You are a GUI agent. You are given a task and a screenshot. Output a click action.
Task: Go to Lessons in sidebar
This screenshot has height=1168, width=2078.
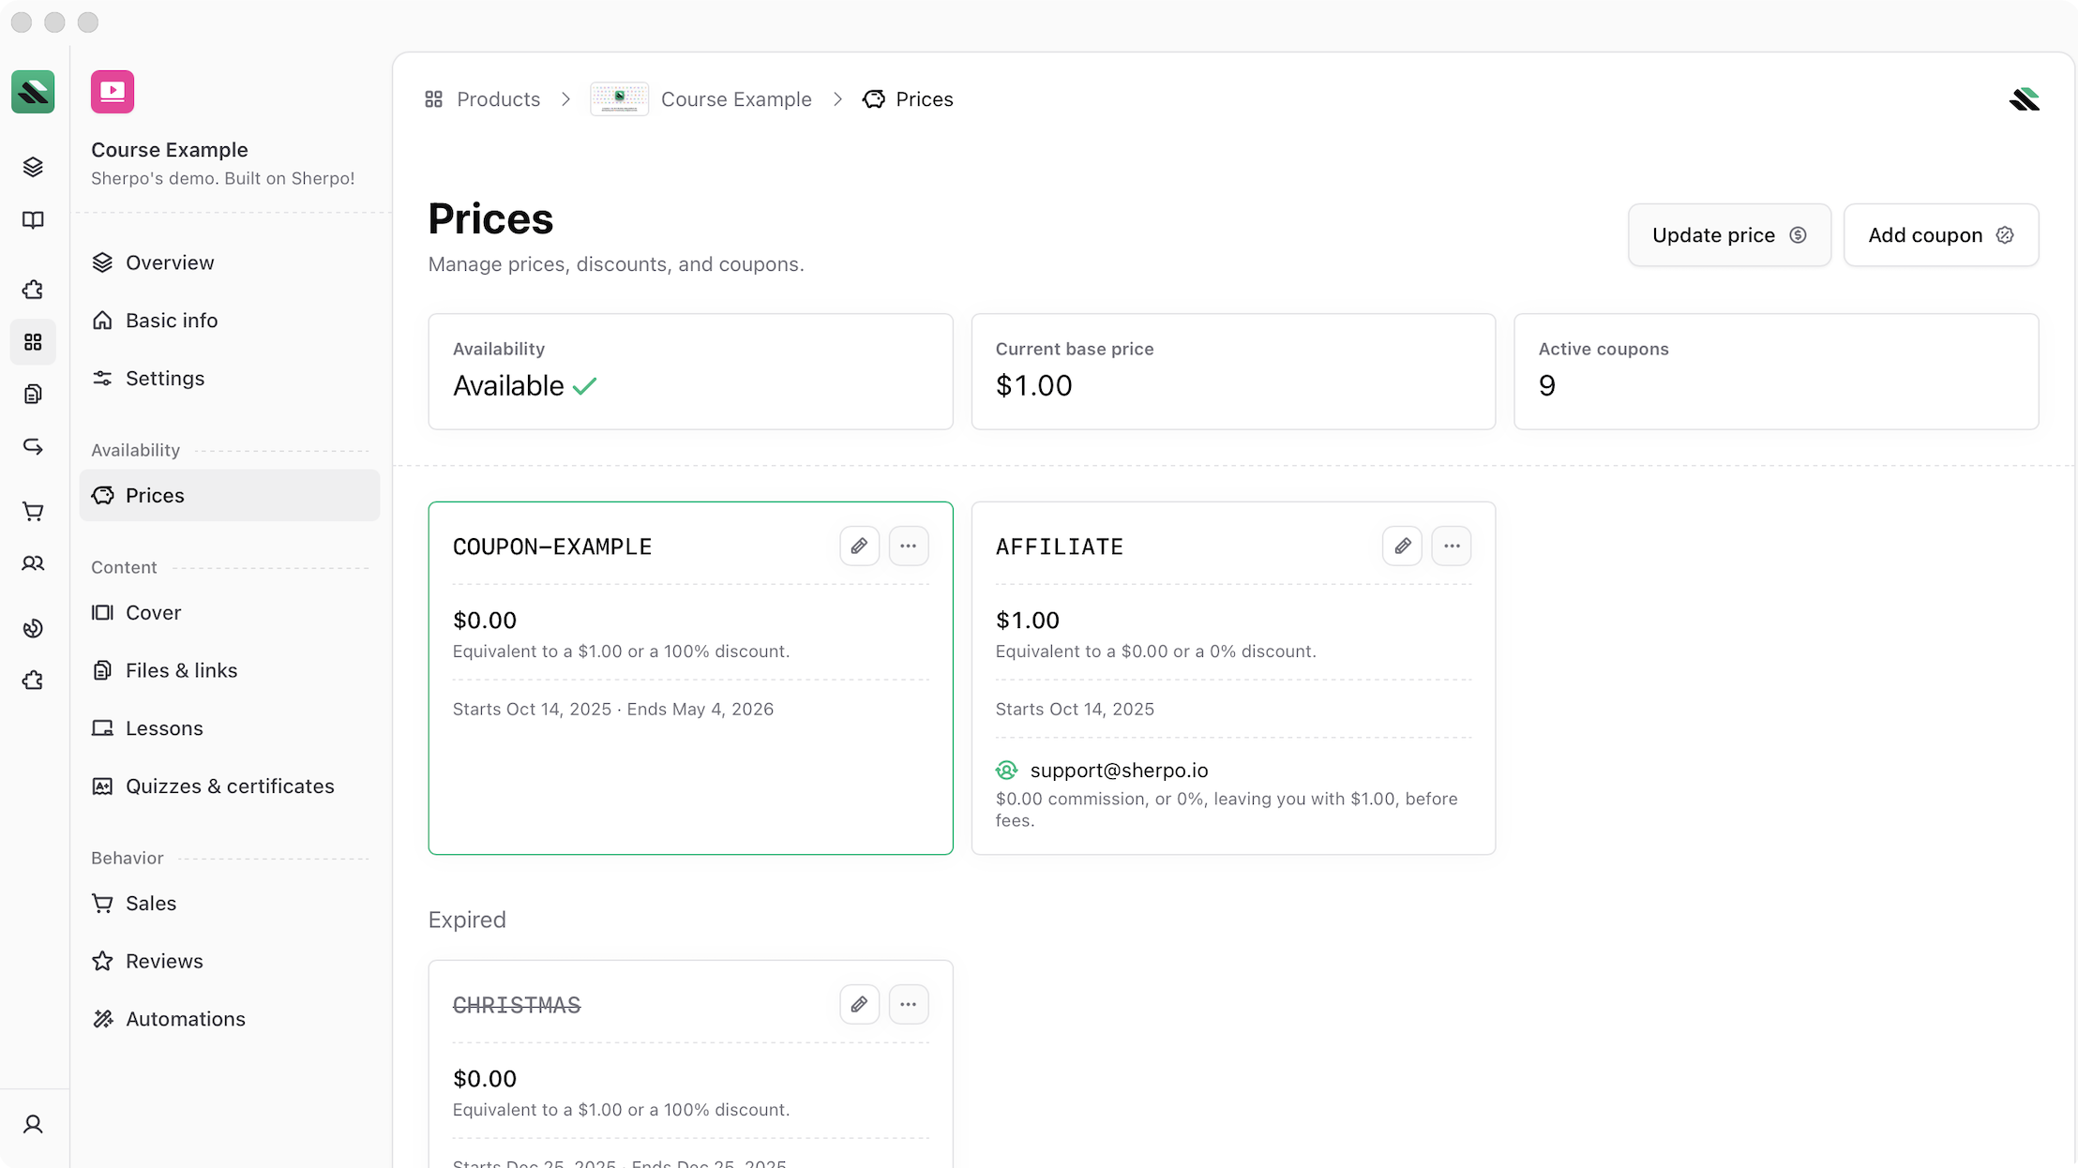[x=164, y=728]
